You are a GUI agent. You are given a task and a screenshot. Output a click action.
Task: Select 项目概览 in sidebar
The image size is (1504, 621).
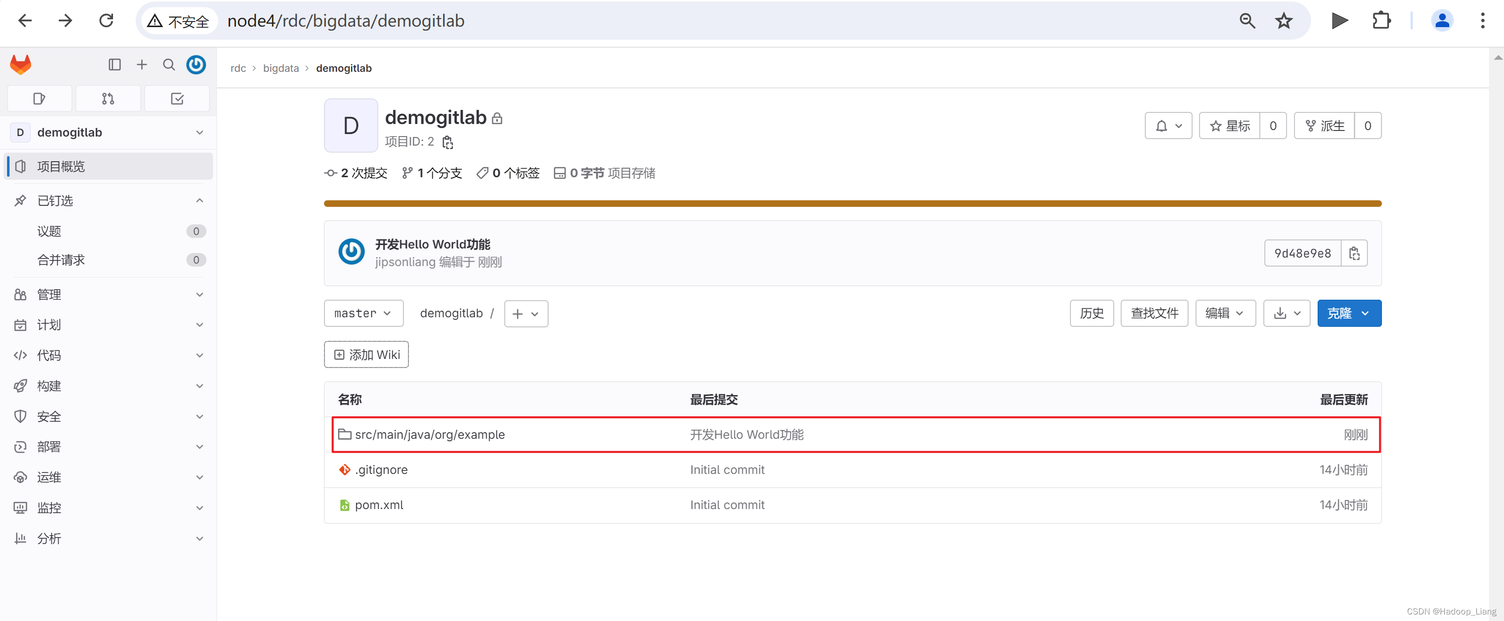tap(108, 166)
